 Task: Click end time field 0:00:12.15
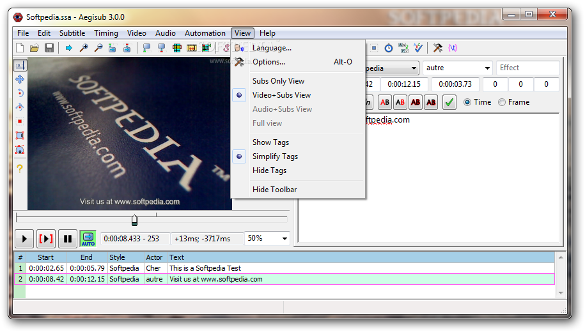click(404, 84)
